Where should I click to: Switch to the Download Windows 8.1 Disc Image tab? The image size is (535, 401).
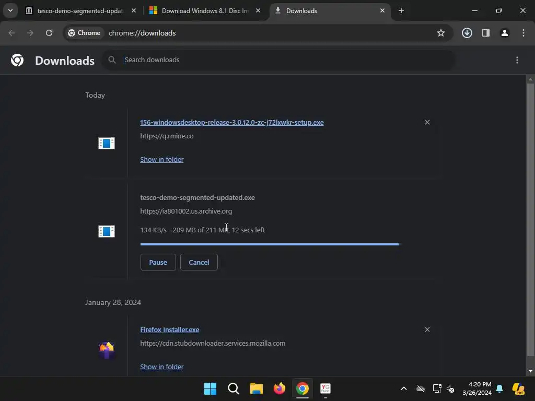(x=205, y=11)
